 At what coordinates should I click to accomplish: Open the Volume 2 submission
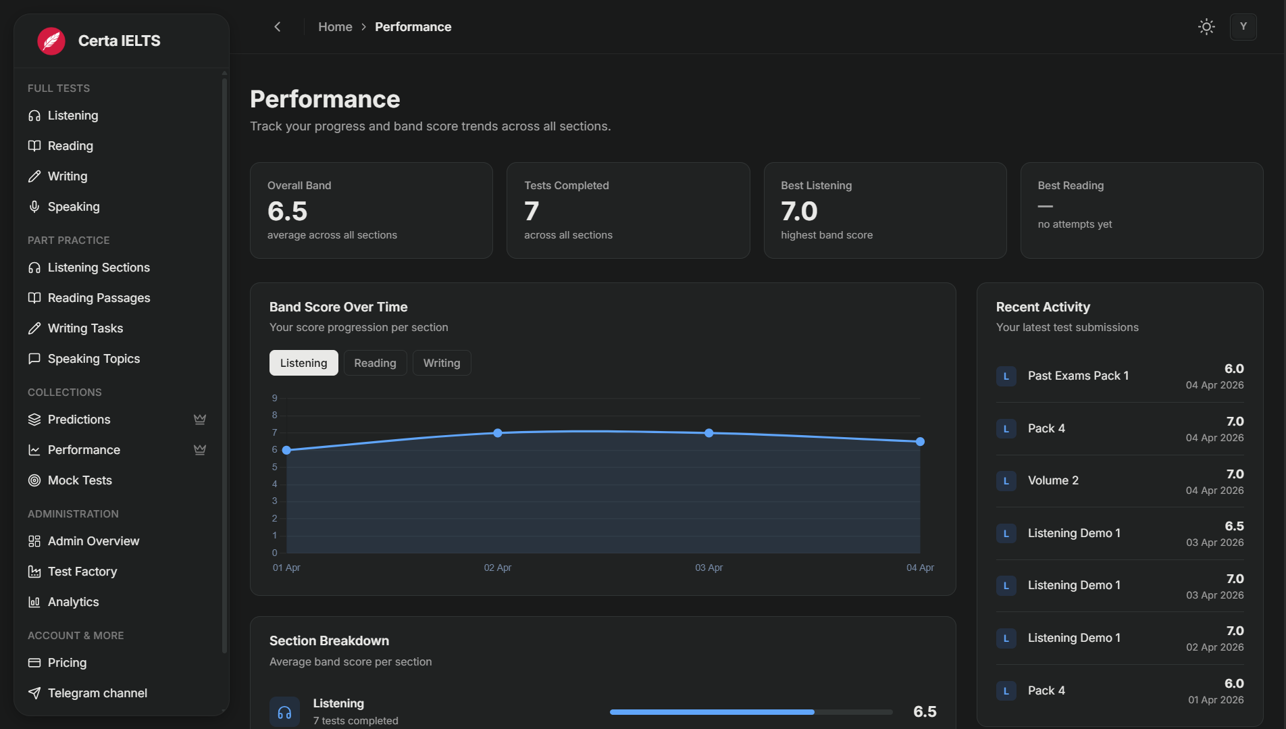click(x=1120, y=481)
